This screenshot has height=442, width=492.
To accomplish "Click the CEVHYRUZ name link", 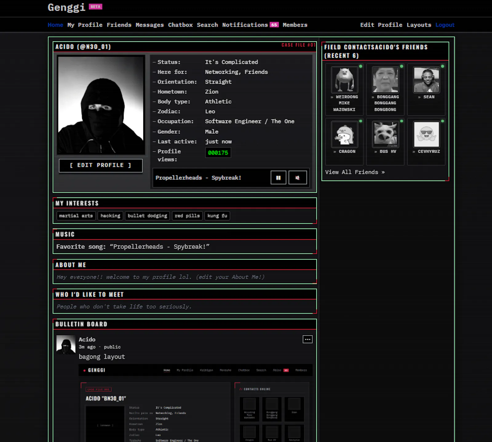I will (x=427, y=151).
